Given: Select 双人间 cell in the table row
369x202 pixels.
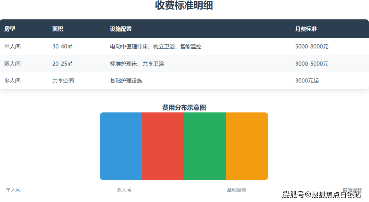Looking at the screenshot, I should coord(12,64).
